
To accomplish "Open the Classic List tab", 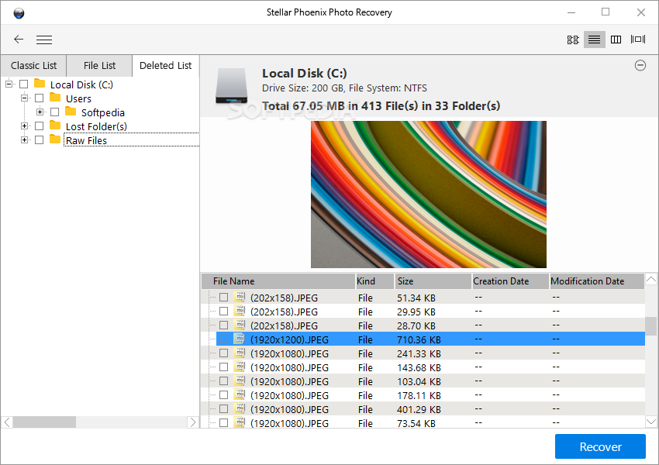I will [33, 66].
